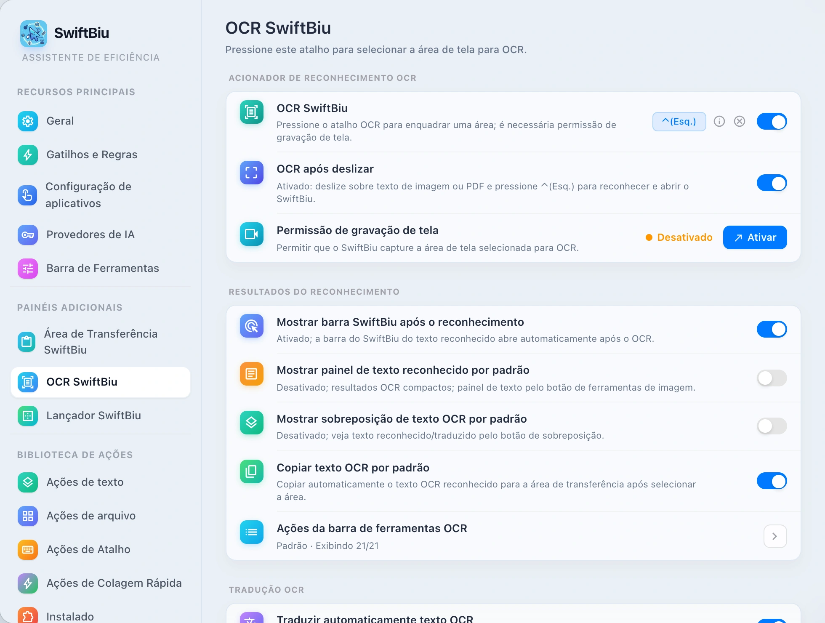Click the Ativar permission button

pos(755,237)
